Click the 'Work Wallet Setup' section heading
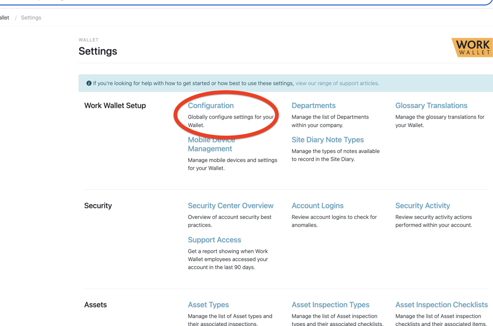Viewport: 493px width, 326px height. point(115,106)
